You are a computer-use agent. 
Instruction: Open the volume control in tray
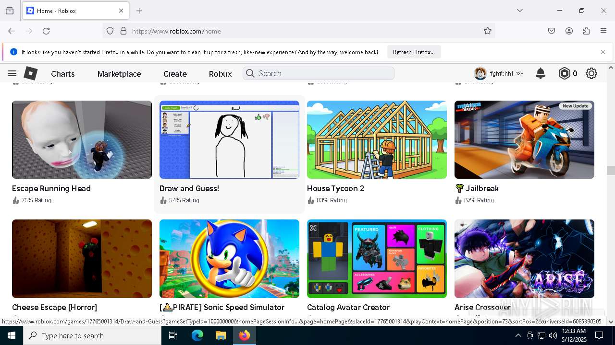coord(553,335)
